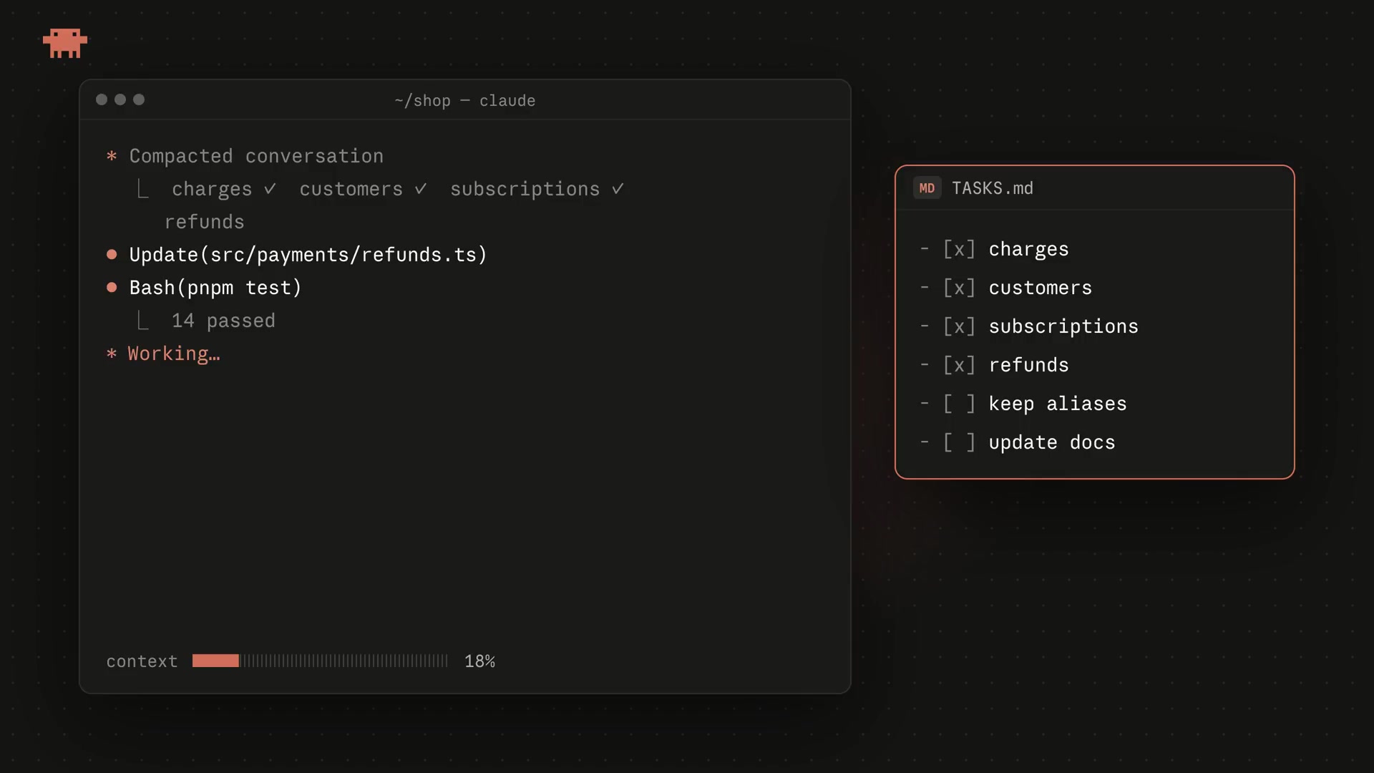1374x773 pixels.
Task: Click the first gray window dot
Action: click(102, 99)
